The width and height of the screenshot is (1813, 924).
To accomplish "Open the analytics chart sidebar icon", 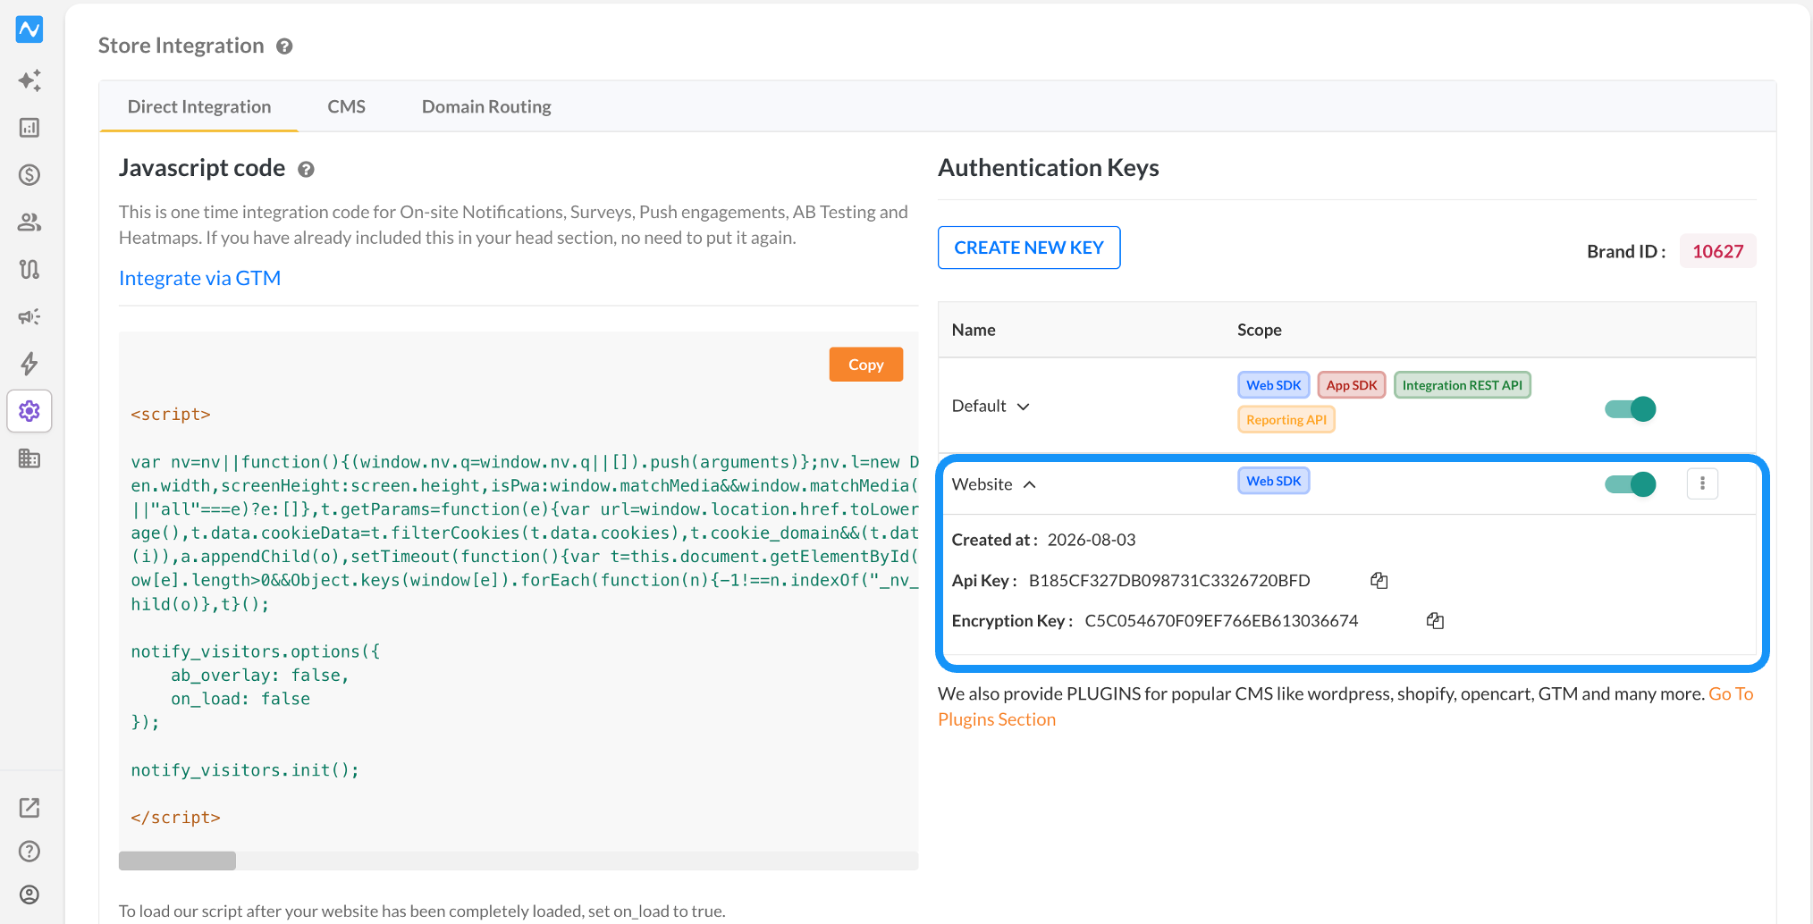I will [30, 128].
